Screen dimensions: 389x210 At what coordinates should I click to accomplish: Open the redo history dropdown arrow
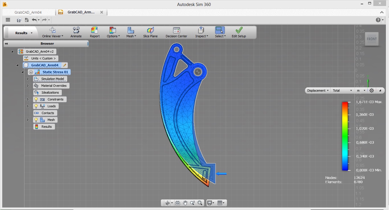[49, 20]
